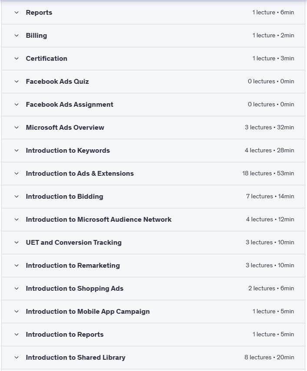Expand Microsoft Ads Overview chevron
The height and width of the screenshot is (371, 307).
[17, 128]
